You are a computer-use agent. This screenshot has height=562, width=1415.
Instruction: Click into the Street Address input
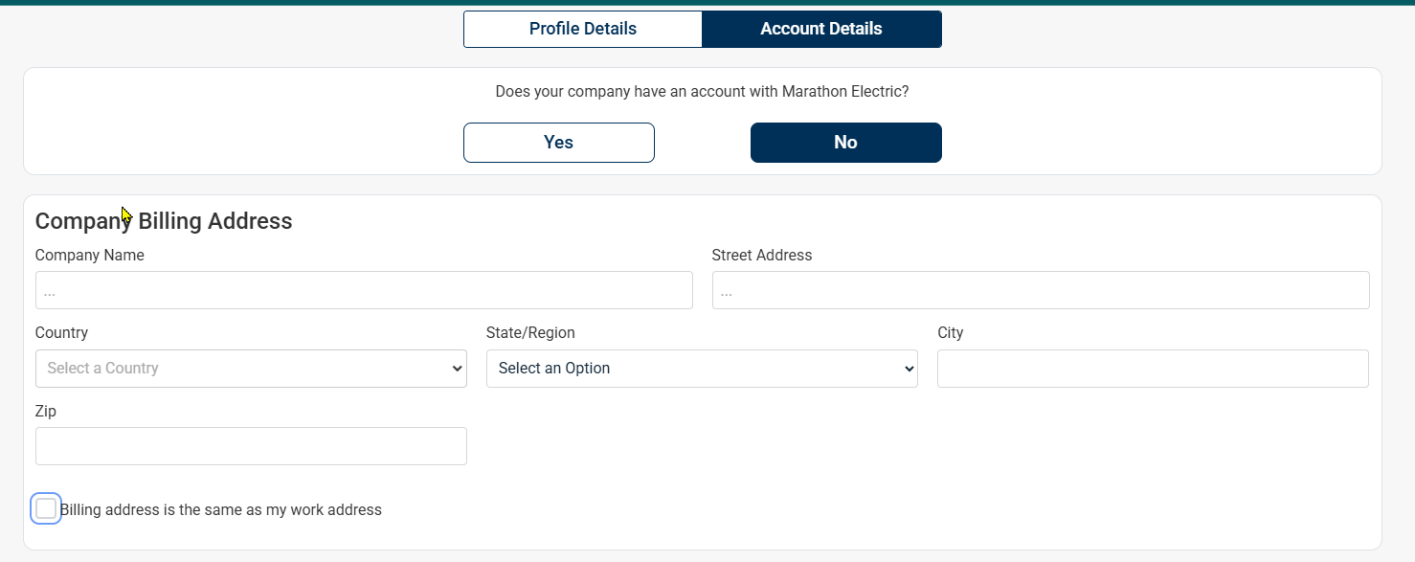pos(1040,290)
